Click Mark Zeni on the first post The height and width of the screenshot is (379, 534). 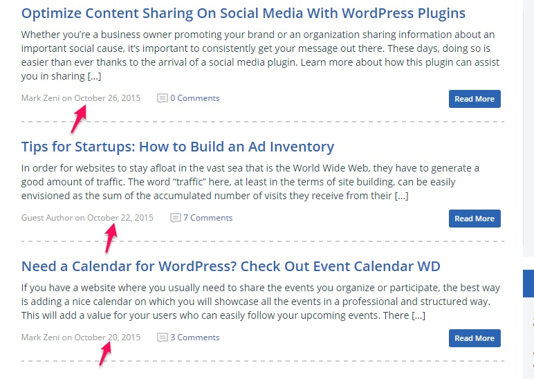click(x=40, y=98)
